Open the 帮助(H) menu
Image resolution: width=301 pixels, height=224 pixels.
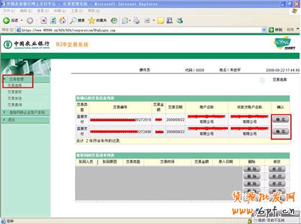94,11
